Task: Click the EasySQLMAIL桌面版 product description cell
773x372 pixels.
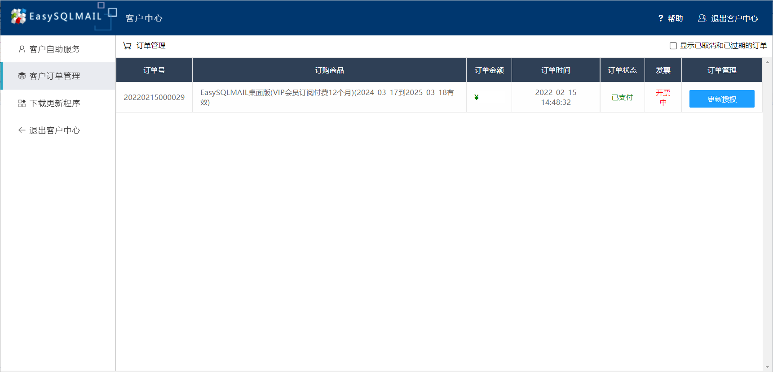Action: click(x=329, y=97)
